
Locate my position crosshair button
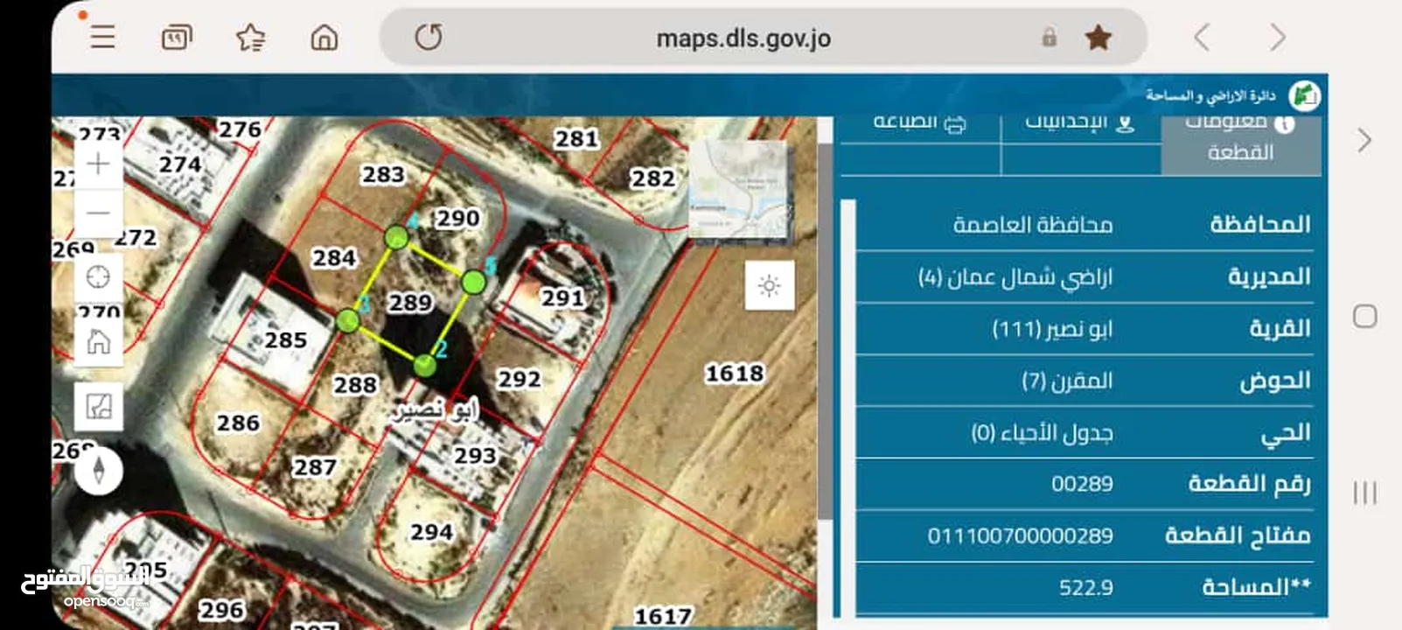[98, 277]
